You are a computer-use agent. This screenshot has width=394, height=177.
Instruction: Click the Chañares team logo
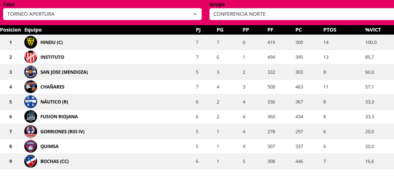(30, 87)
